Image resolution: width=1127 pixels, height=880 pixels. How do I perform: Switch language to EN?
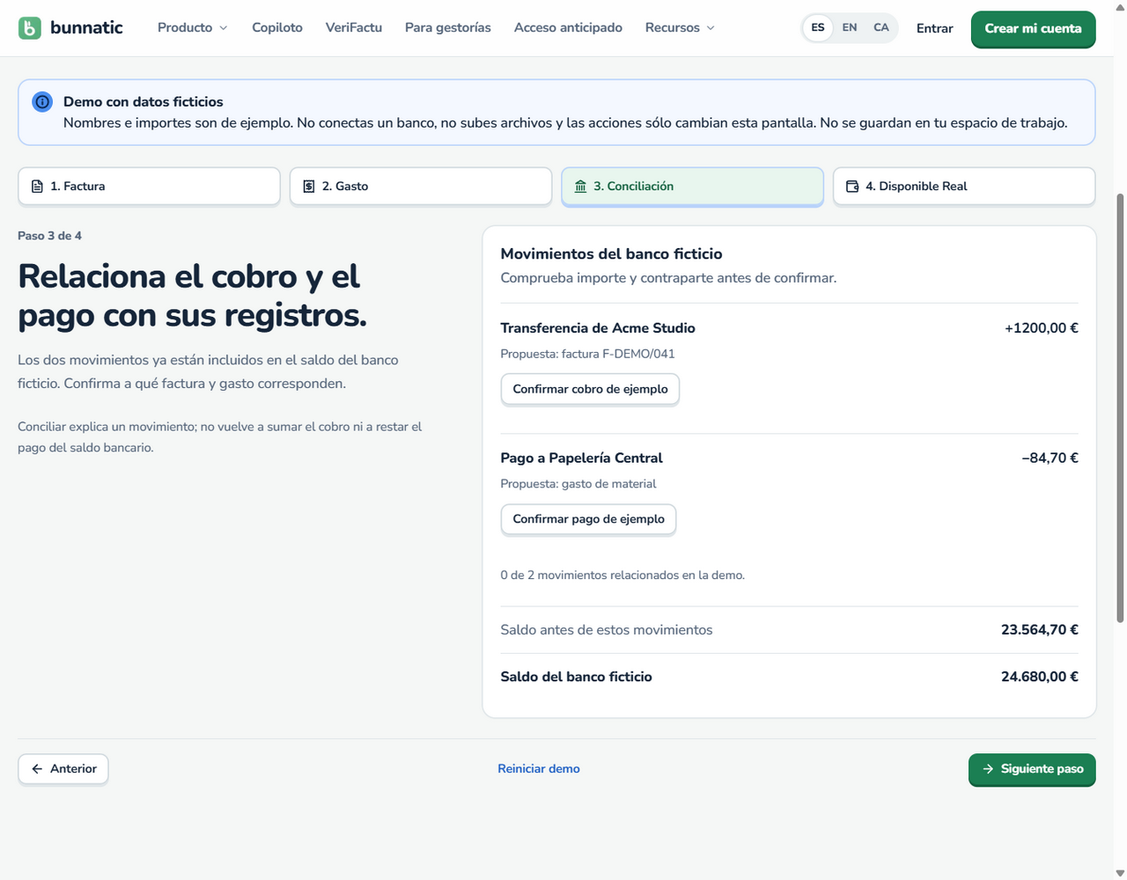click(x=850, y=28)
